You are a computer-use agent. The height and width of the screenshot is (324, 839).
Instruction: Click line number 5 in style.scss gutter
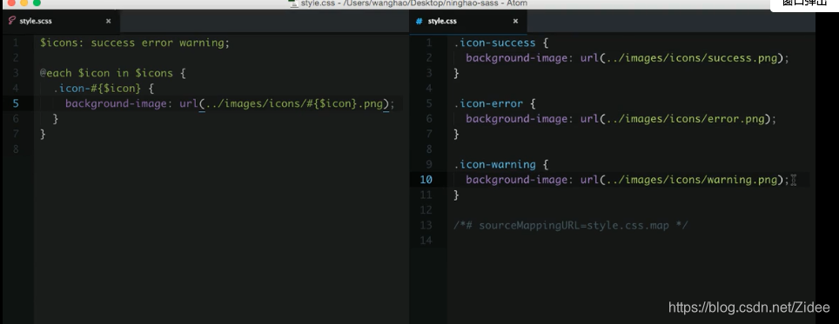[x=16, y=103]
